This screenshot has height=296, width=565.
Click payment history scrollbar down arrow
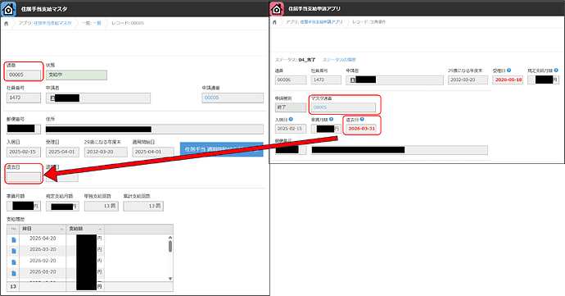pyautogui.click(x=170, y=279)
